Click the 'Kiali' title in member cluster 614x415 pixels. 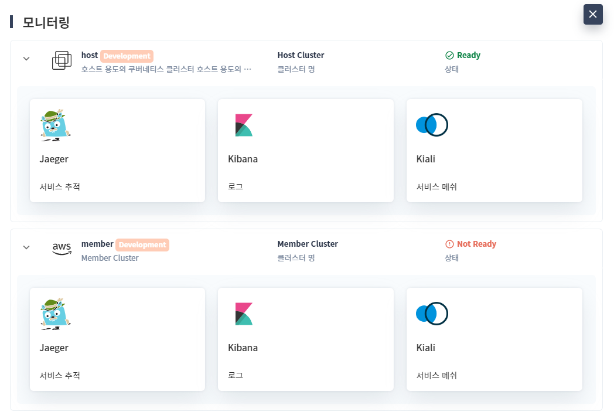426,348
